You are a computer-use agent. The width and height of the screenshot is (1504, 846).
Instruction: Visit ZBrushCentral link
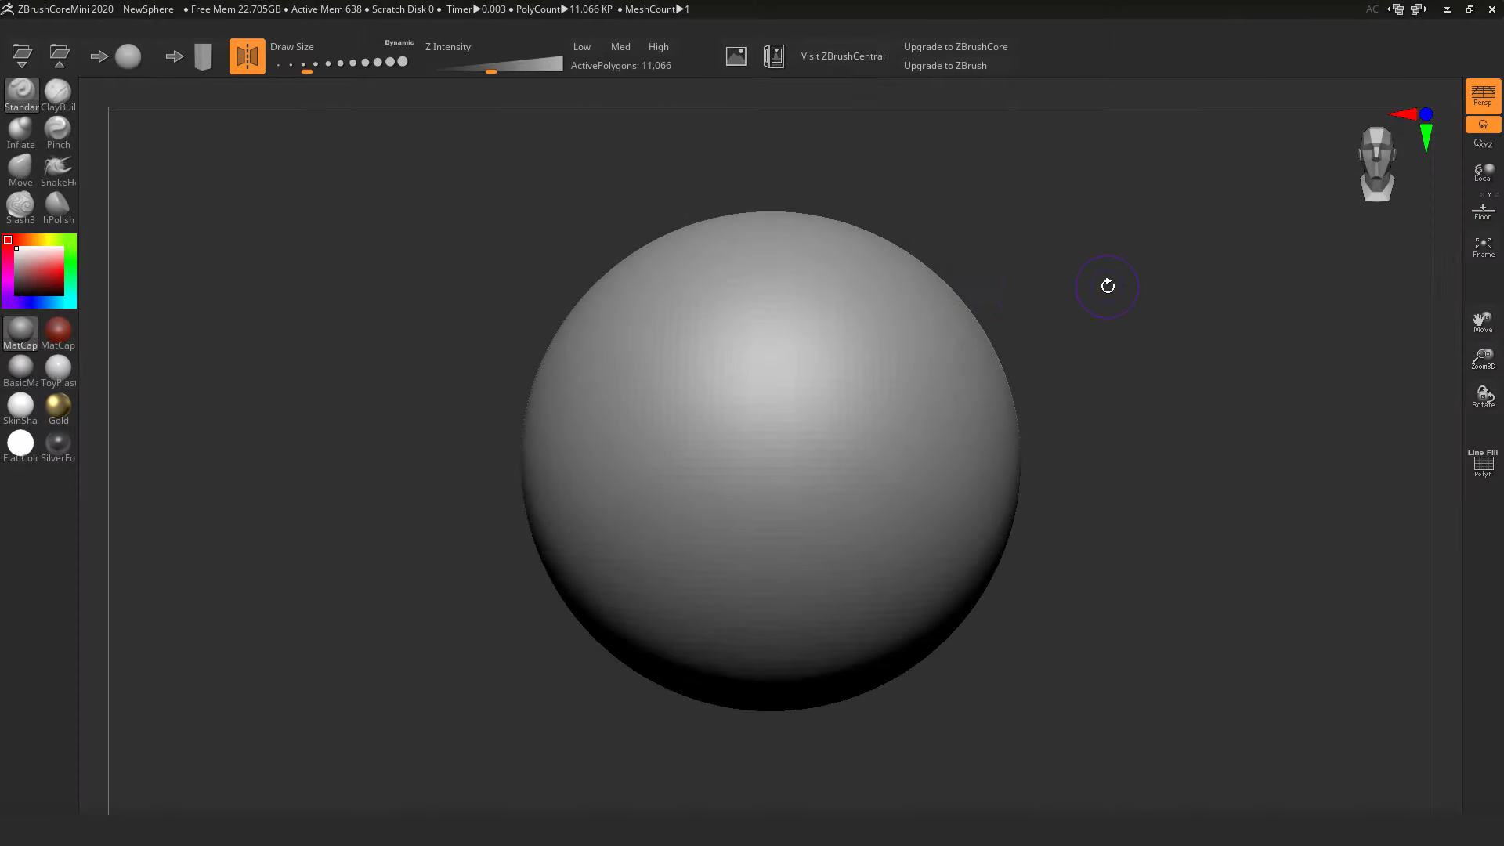coord(842,56)
